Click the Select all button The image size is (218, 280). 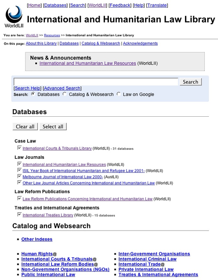point(53,127)
